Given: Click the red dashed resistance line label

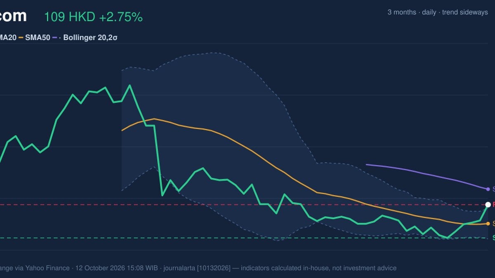Looking at the screenshot, I should coord(493,205).
